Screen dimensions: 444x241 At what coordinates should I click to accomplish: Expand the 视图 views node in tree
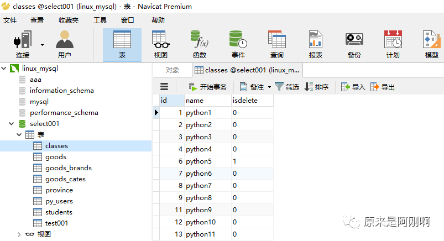[19, 234]
